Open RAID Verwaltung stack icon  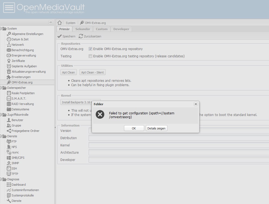(x=9, y=104)
